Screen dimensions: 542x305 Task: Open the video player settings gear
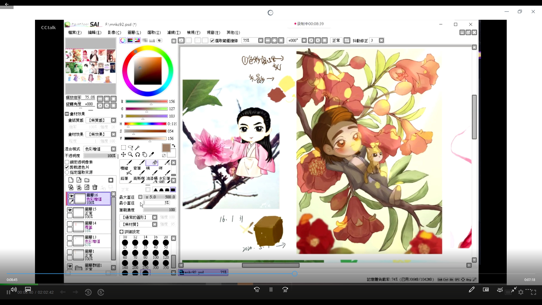tap(521, 292)
